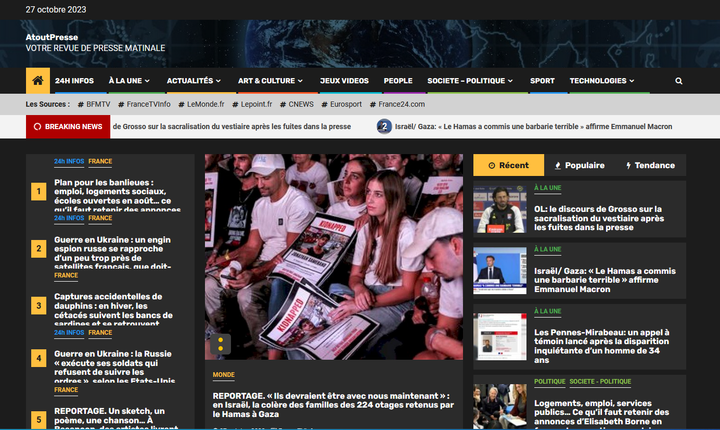Open the Macron press conference thumbnail
The width and height of the screenshot is (720, 430).
(x=500, y=271)
